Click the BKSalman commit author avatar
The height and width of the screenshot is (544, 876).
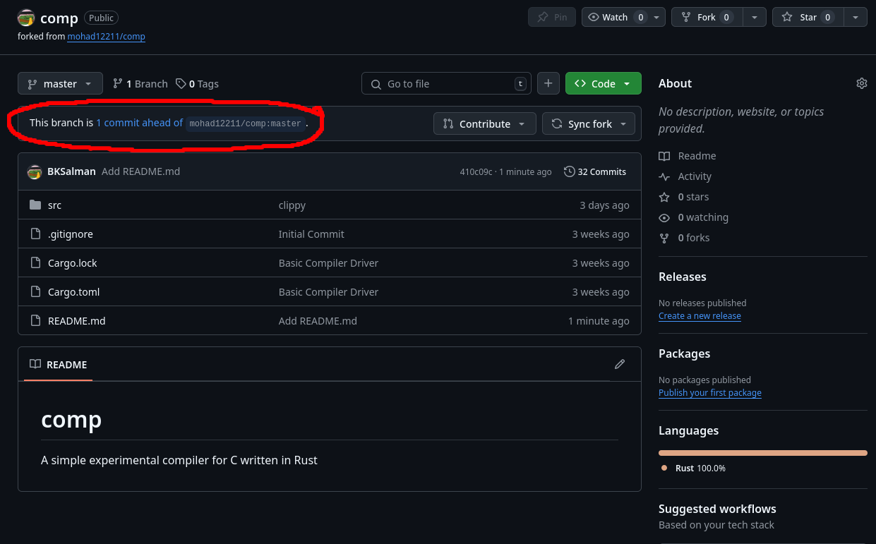click(x=35, y=171)
